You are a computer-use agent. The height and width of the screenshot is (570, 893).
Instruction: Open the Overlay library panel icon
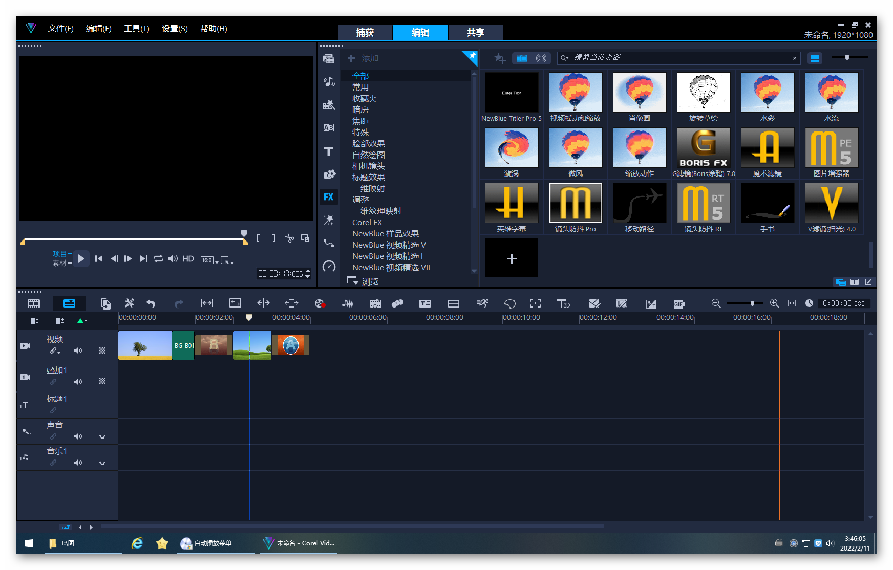329,174
